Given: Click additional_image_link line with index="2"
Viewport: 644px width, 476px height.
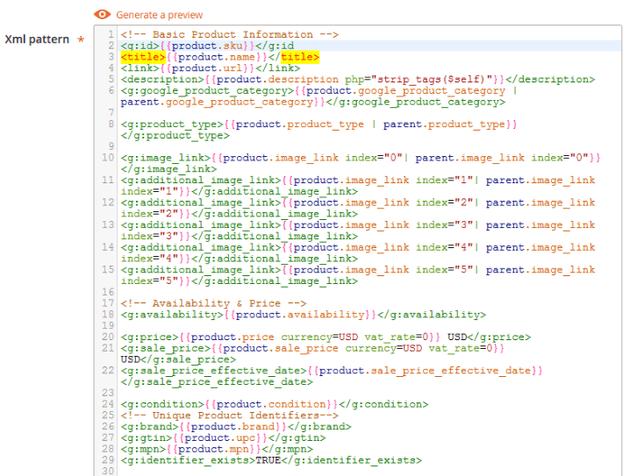Looking at the screenshot, I should click(358, 202).
